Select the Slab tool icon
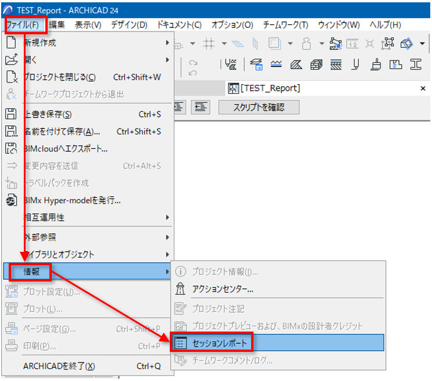 point(256,65)
